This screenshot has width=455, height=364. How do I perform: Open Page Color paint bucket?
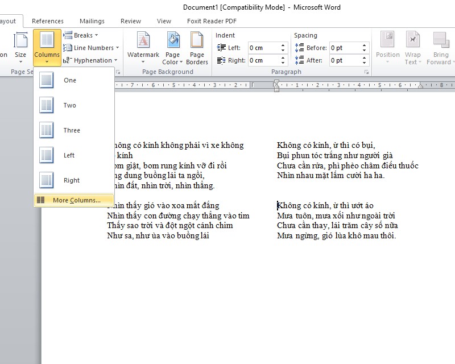tap(173, 40)
